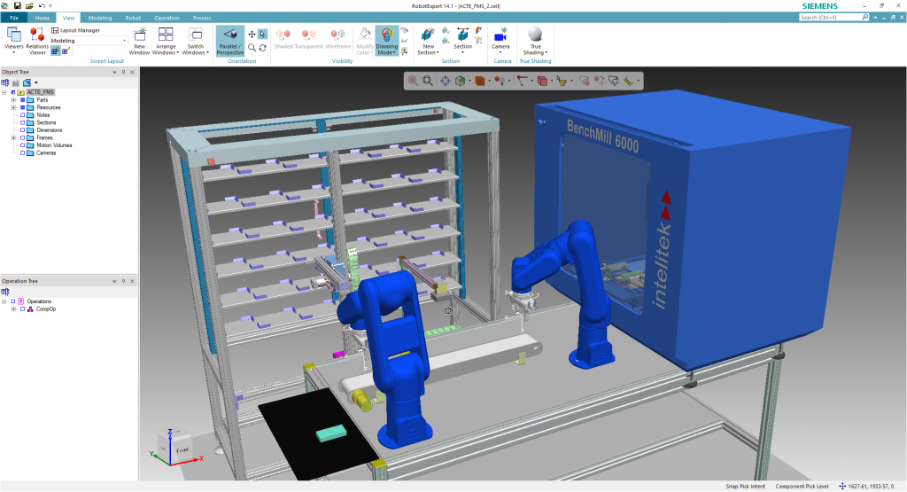Click the save icon in title bar
The width and height of the screenshot is (907, 492).
(17, 5)
